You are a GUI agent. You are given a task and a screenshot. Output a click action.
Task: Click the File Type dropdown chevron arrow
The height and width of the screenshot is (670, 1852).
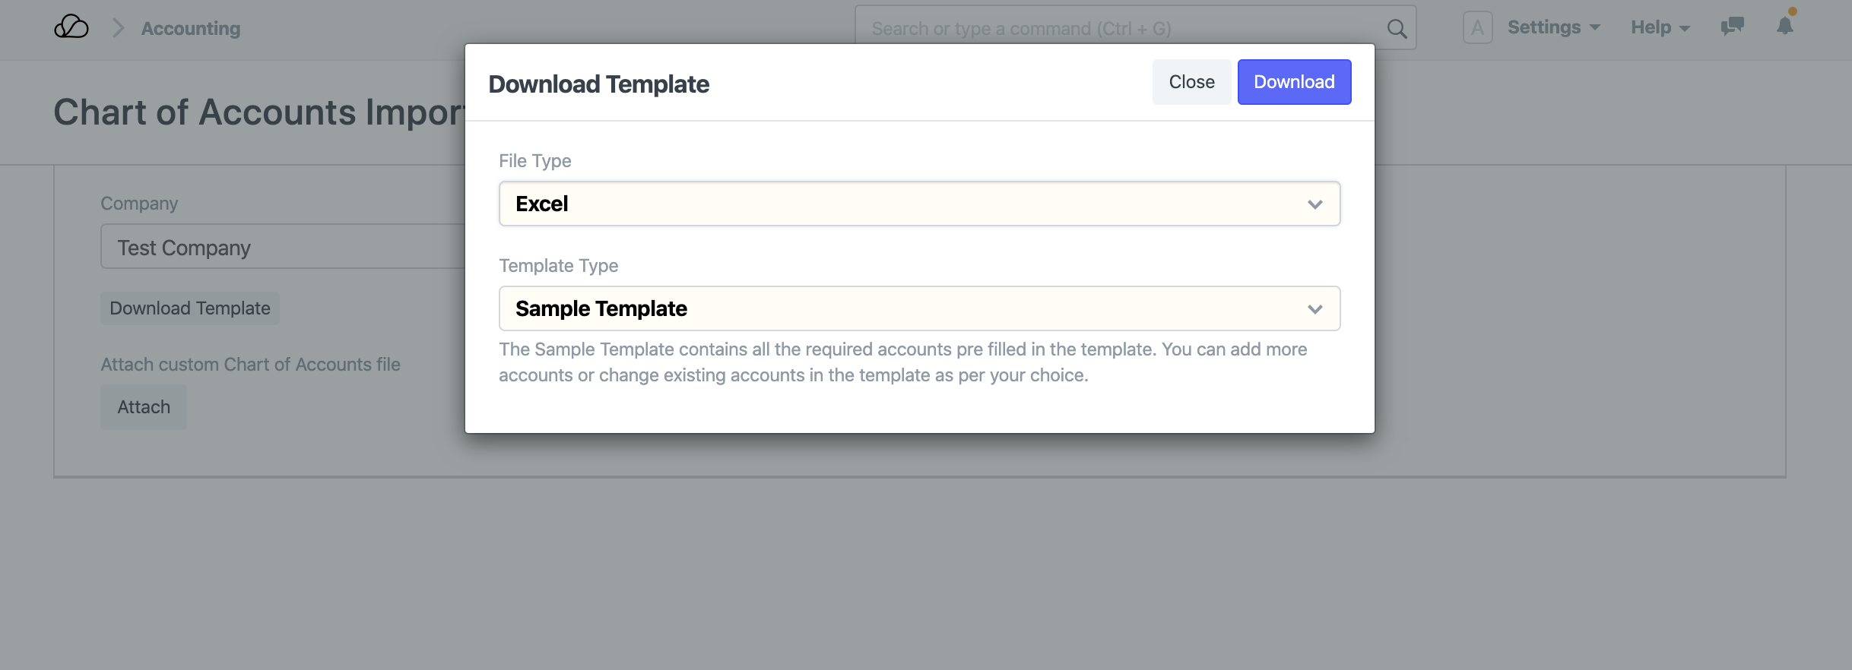1314,204
